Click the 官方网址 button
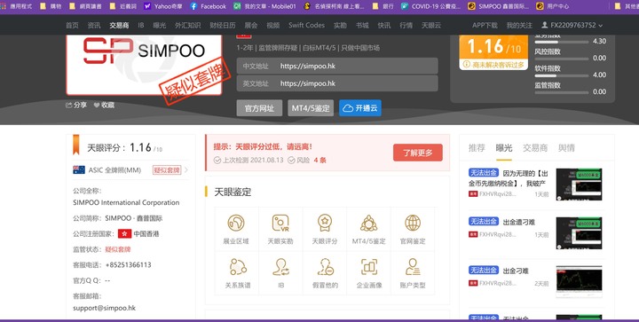 (259, 108)
